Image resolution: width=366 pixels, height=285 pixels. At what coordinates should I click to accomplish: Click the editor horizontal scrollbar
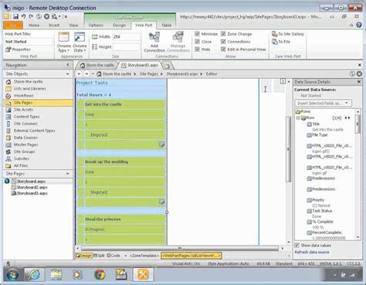pyautogui.click(x=180, y=249)
